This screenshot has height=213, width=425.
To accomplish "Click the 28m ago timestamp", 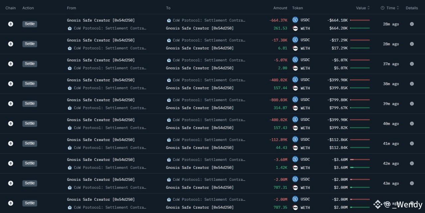I will (x=391, y=24).
